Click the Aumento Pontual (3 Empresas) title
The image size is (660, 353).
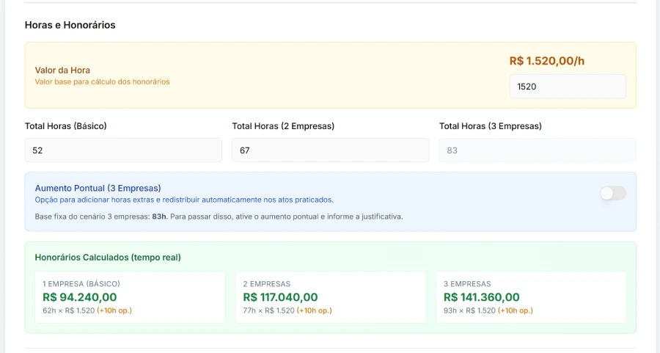[x=98, y=188]
